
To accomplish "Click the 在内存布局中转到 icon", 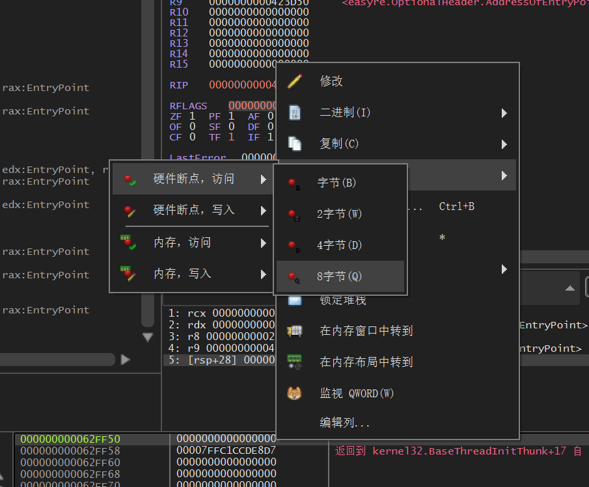I will (295, 362).
